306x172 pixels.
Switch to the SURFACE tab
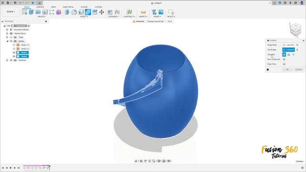[40, 7]
